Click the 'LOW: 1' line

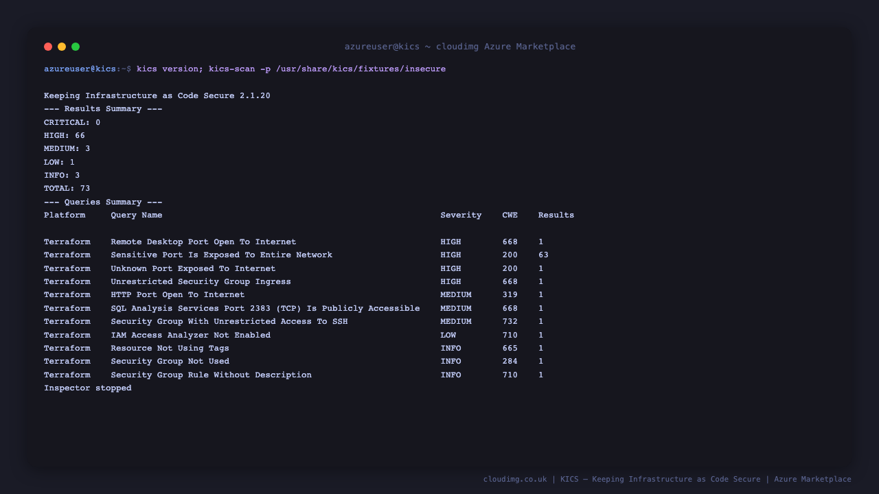[59, 163]
